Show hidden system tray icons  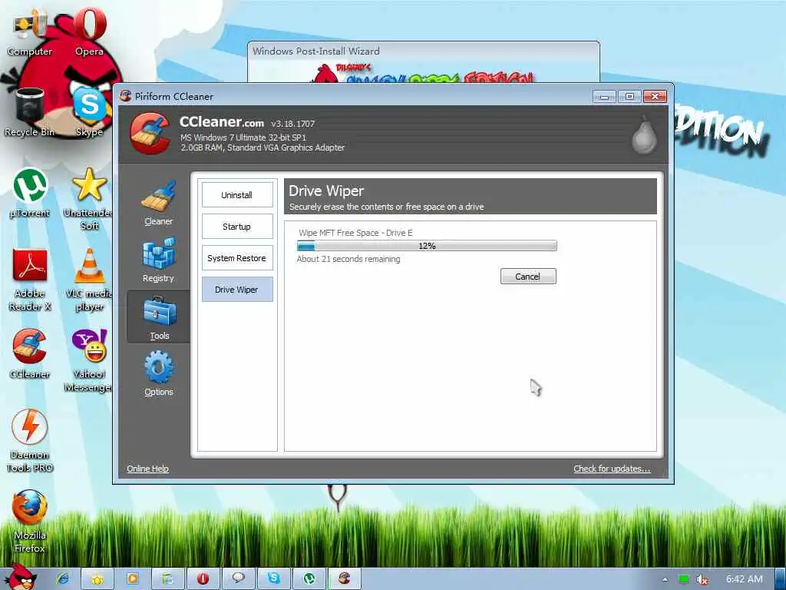(x=665, y=579)
